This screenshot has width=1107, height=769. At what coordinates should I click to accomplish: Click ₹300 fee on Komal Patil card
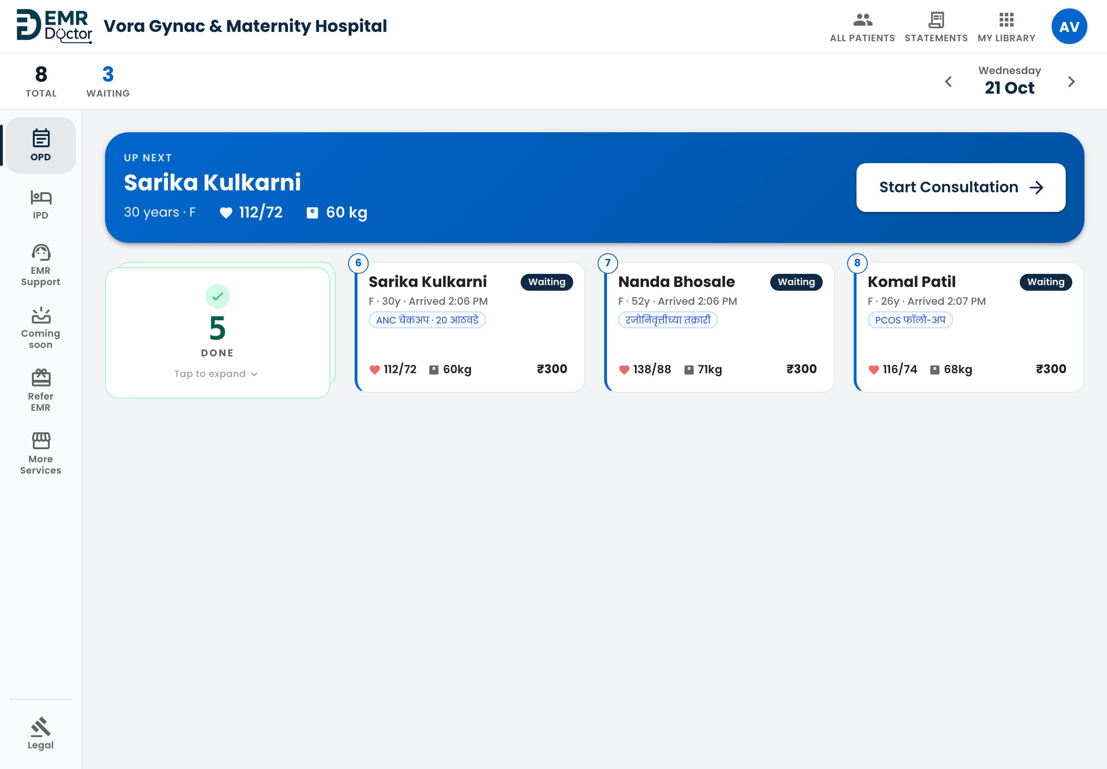[x=1051, y=369]
